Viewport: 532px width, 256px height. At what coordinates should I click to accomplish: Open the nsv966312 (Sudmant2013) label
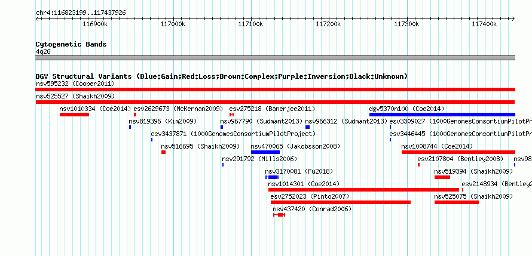(x=347, y=121)
